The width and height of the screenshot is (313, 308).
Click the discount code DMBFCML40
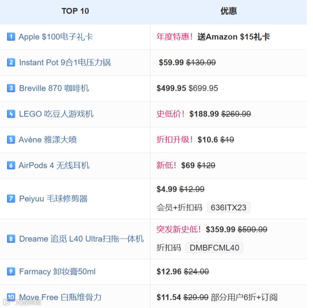tap(214, 248)
